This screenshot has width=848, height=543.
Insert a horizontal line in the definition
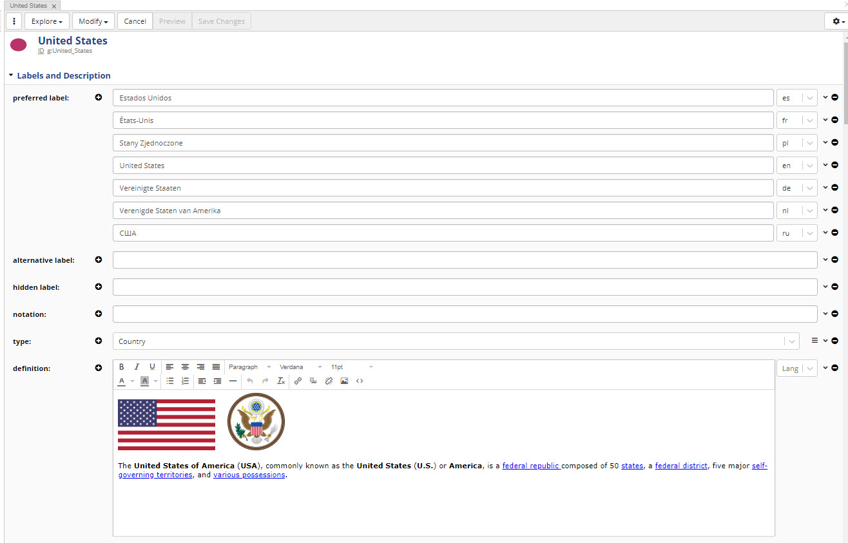coord(233,381)
